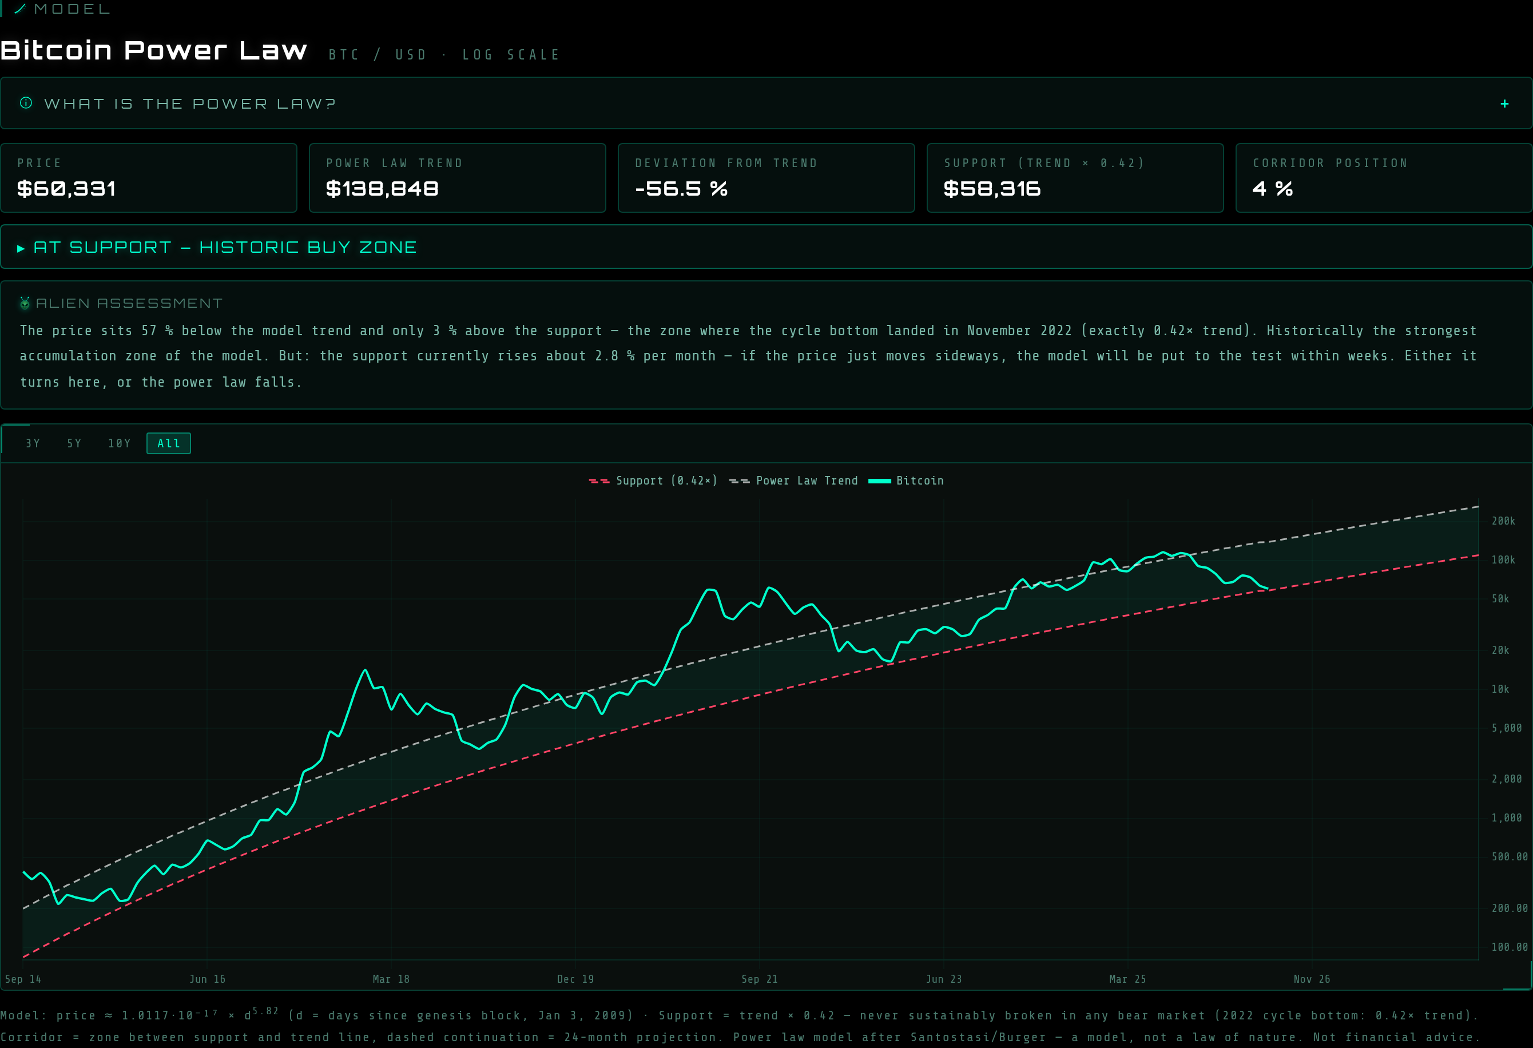Image resolution: width=1533 pixels, height=1048 pixels.
Task: Toggle the Power Law Trend legend series
Action: [x=793, y=481]
